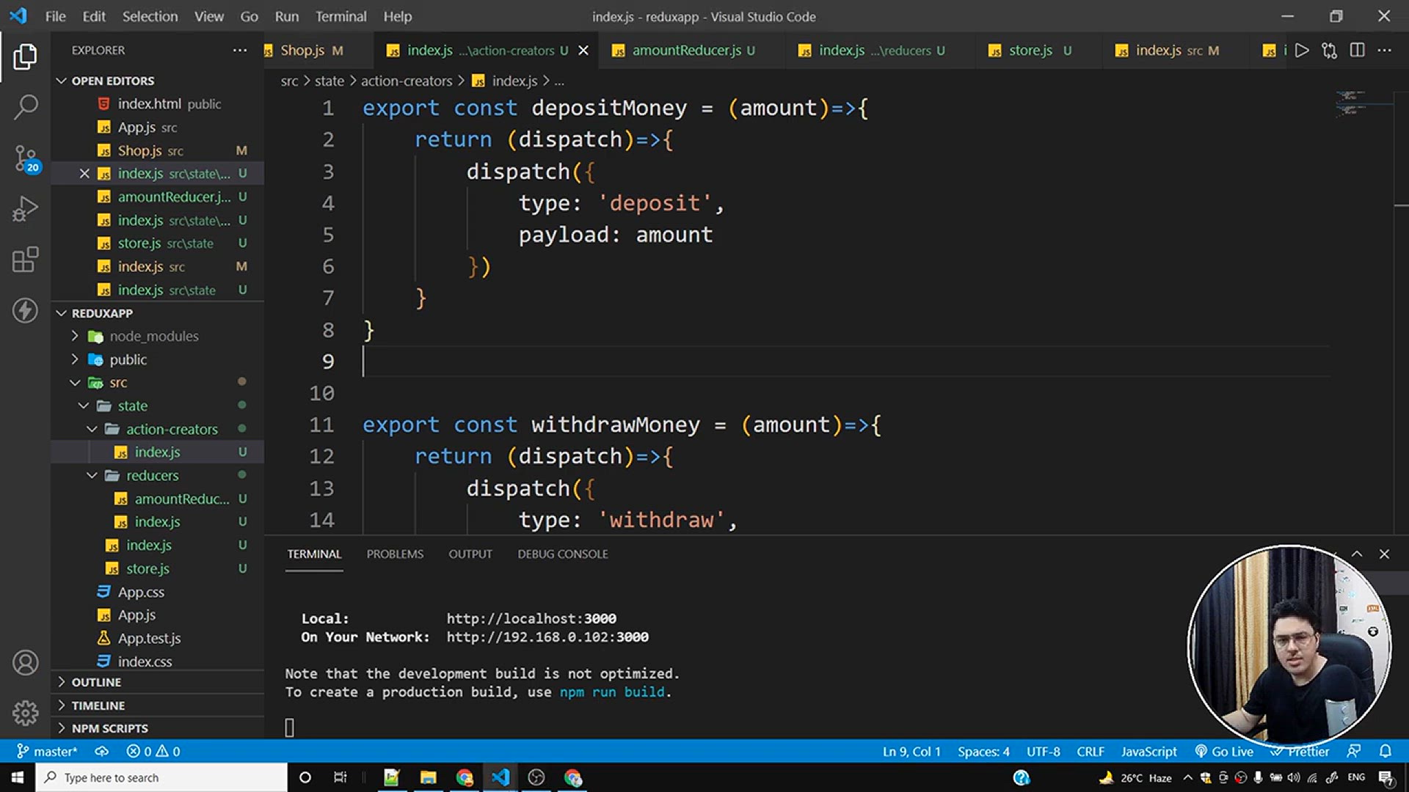1409x792 pixels.
Task: Click the Run Code play icon
Action: click(x=1302, y=50)
